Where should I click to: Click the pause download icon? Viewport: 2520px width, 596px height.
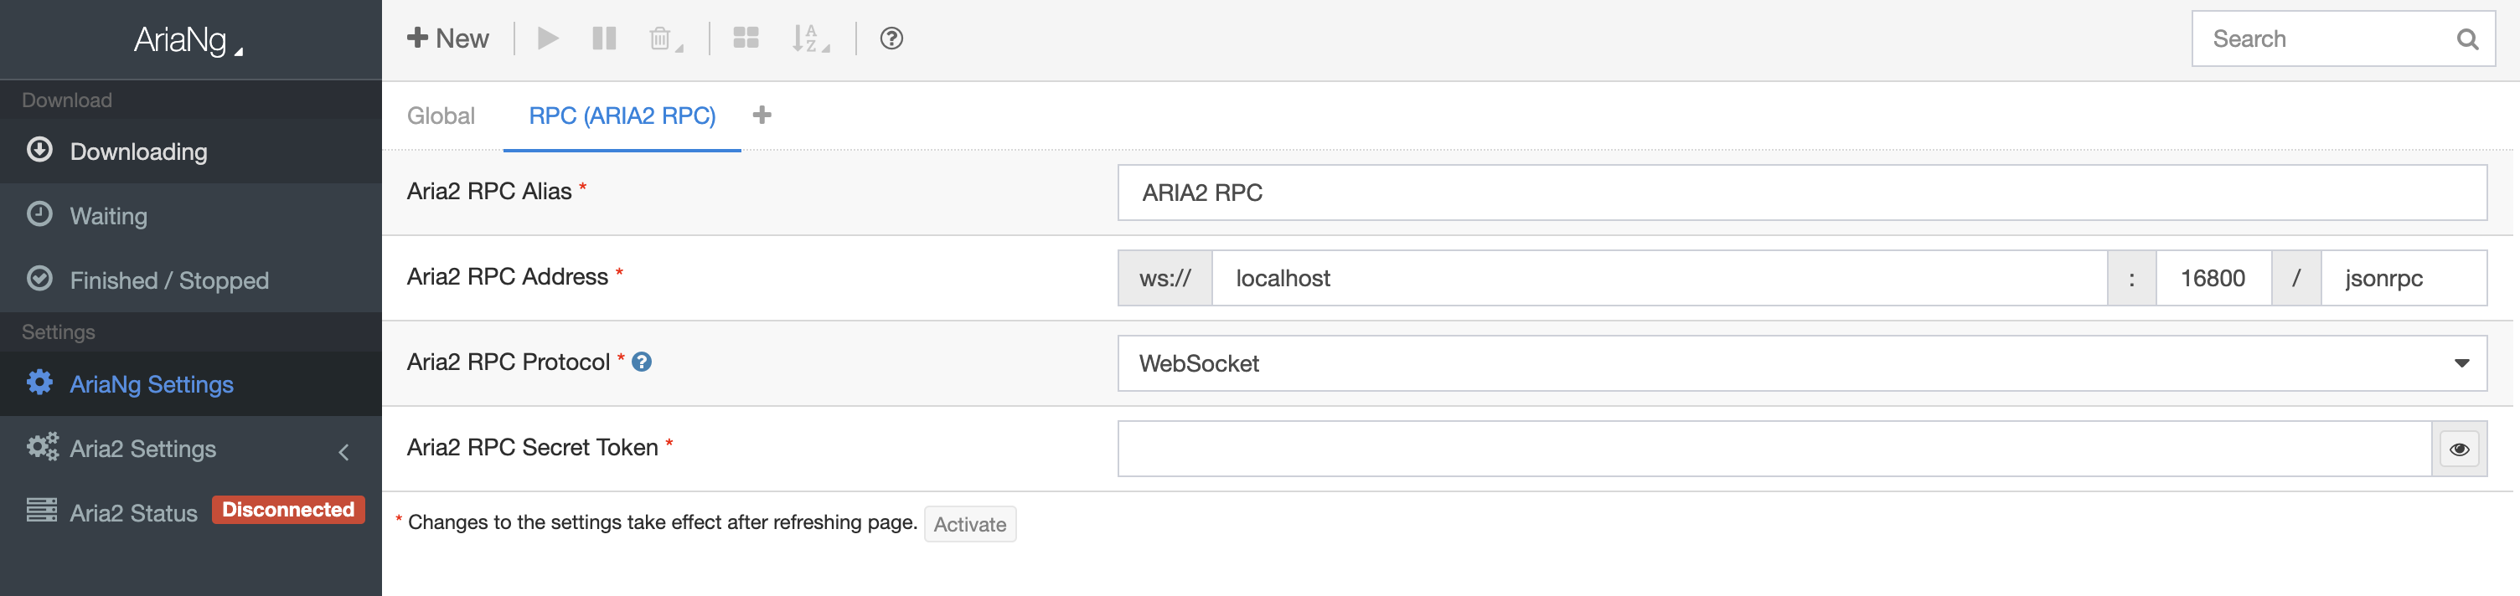[x=603, y=39]
